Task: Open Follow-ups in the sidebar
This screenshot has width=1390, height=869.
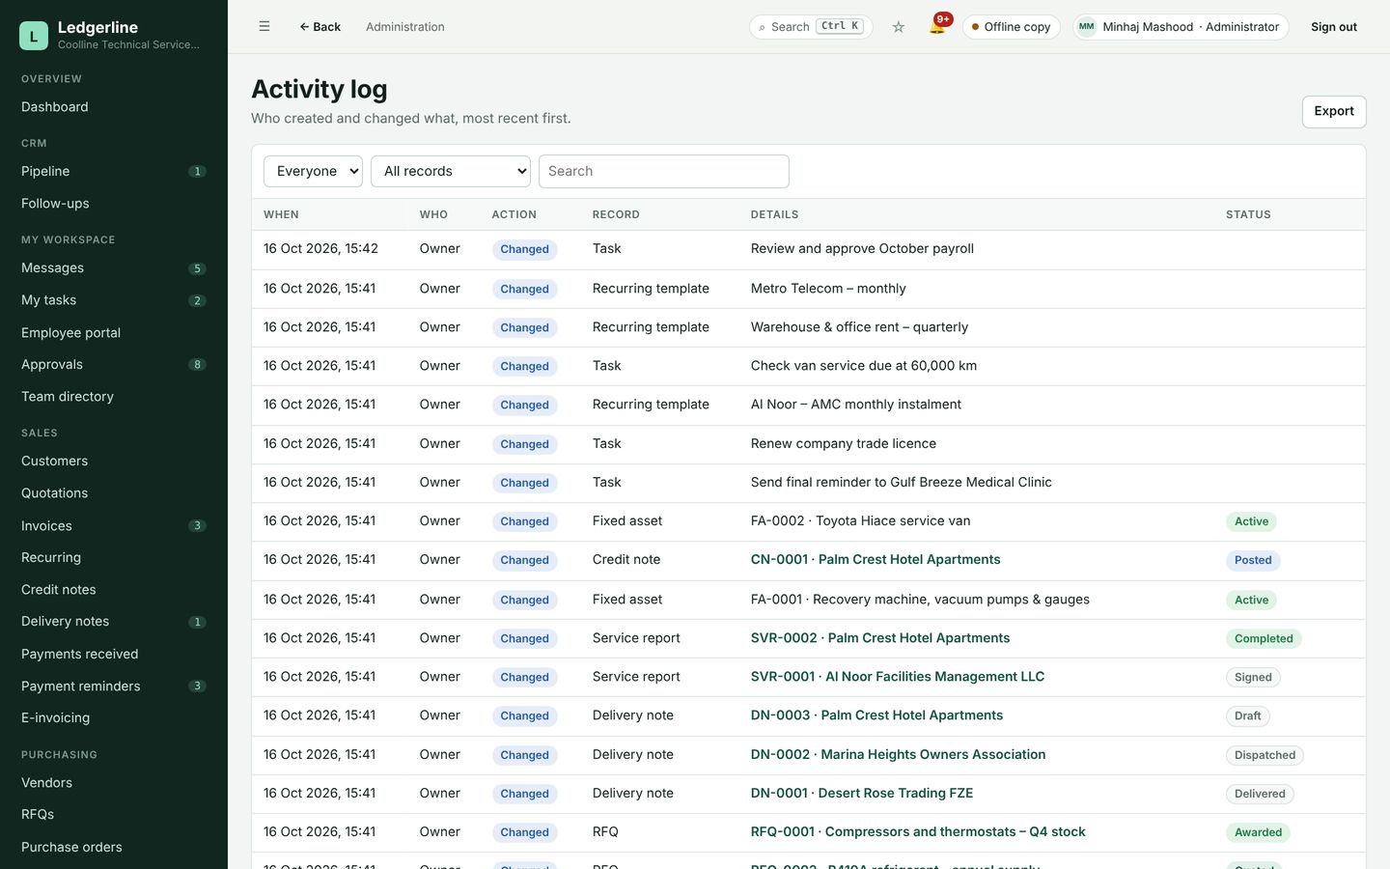Action: tap(114, 204)
